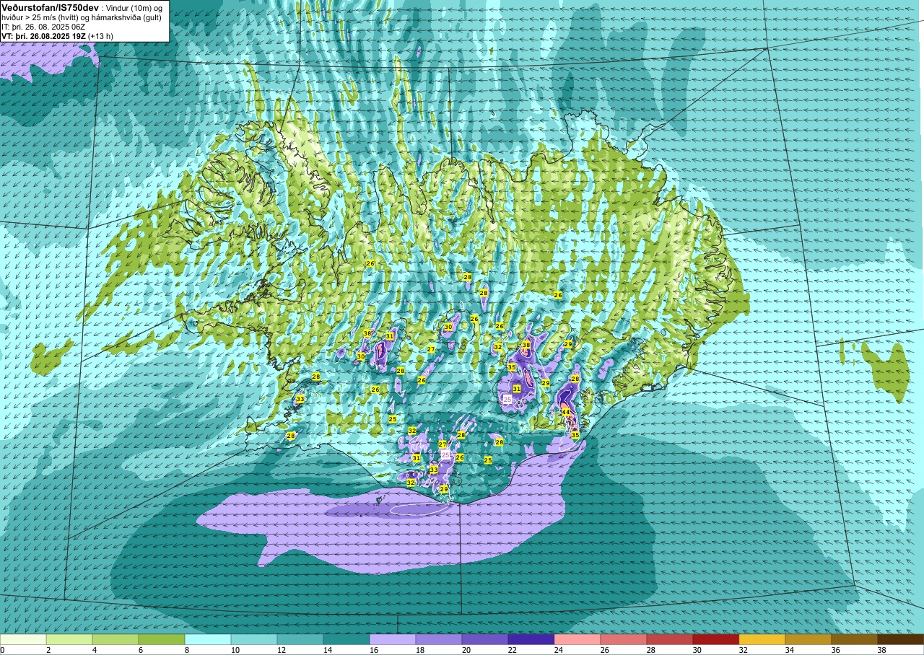Select the 30–32 m/s dark red swatch
Viewport: 924px width, 655px height.
pyautogui.click(x=716, y=639)
